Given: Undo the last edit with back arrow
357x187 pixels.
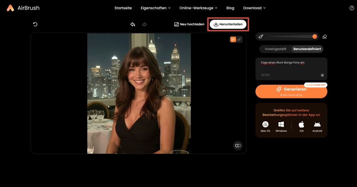Looking at the screenshot, I should point(133,24).
